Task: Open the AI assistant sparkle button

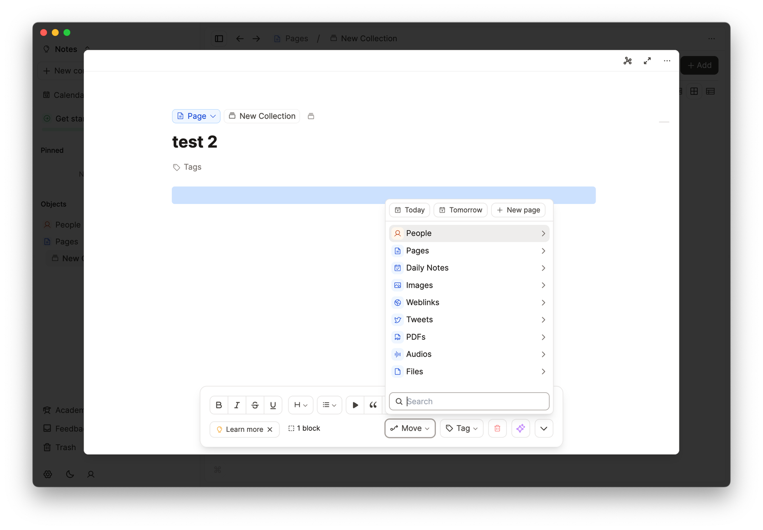Action: [x=520, y=428]
